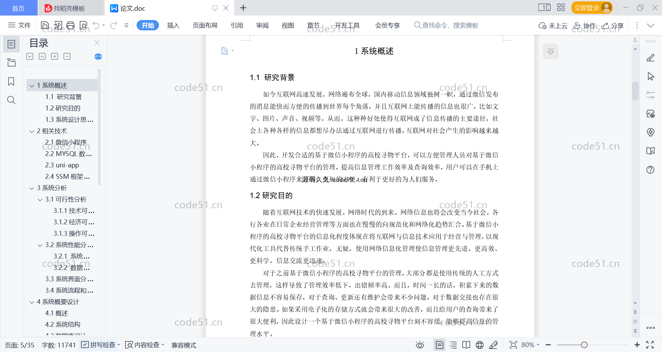The height and width of the screenshot is (352, 662).
Task: Click the page indicator 页面: 5/35
Action: pyautogui.click(x=20, y=345)
